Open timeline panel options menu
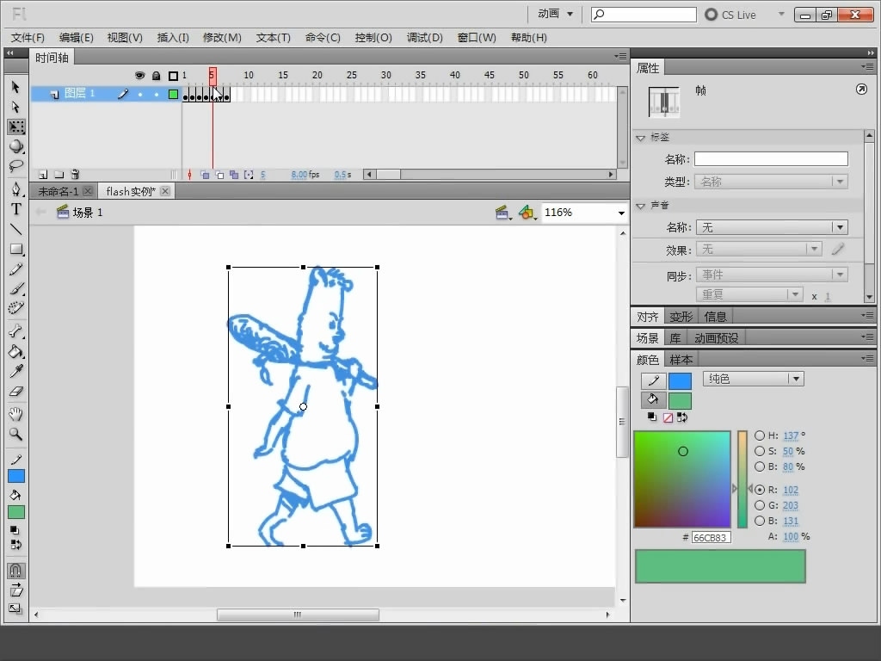 620,56
